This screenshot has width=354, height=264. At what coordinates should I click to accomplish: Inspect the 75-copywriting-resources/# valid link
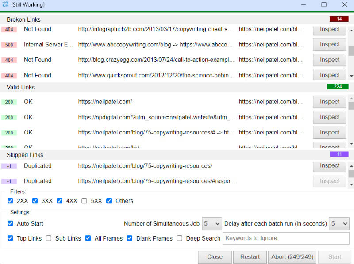point(330,133)
